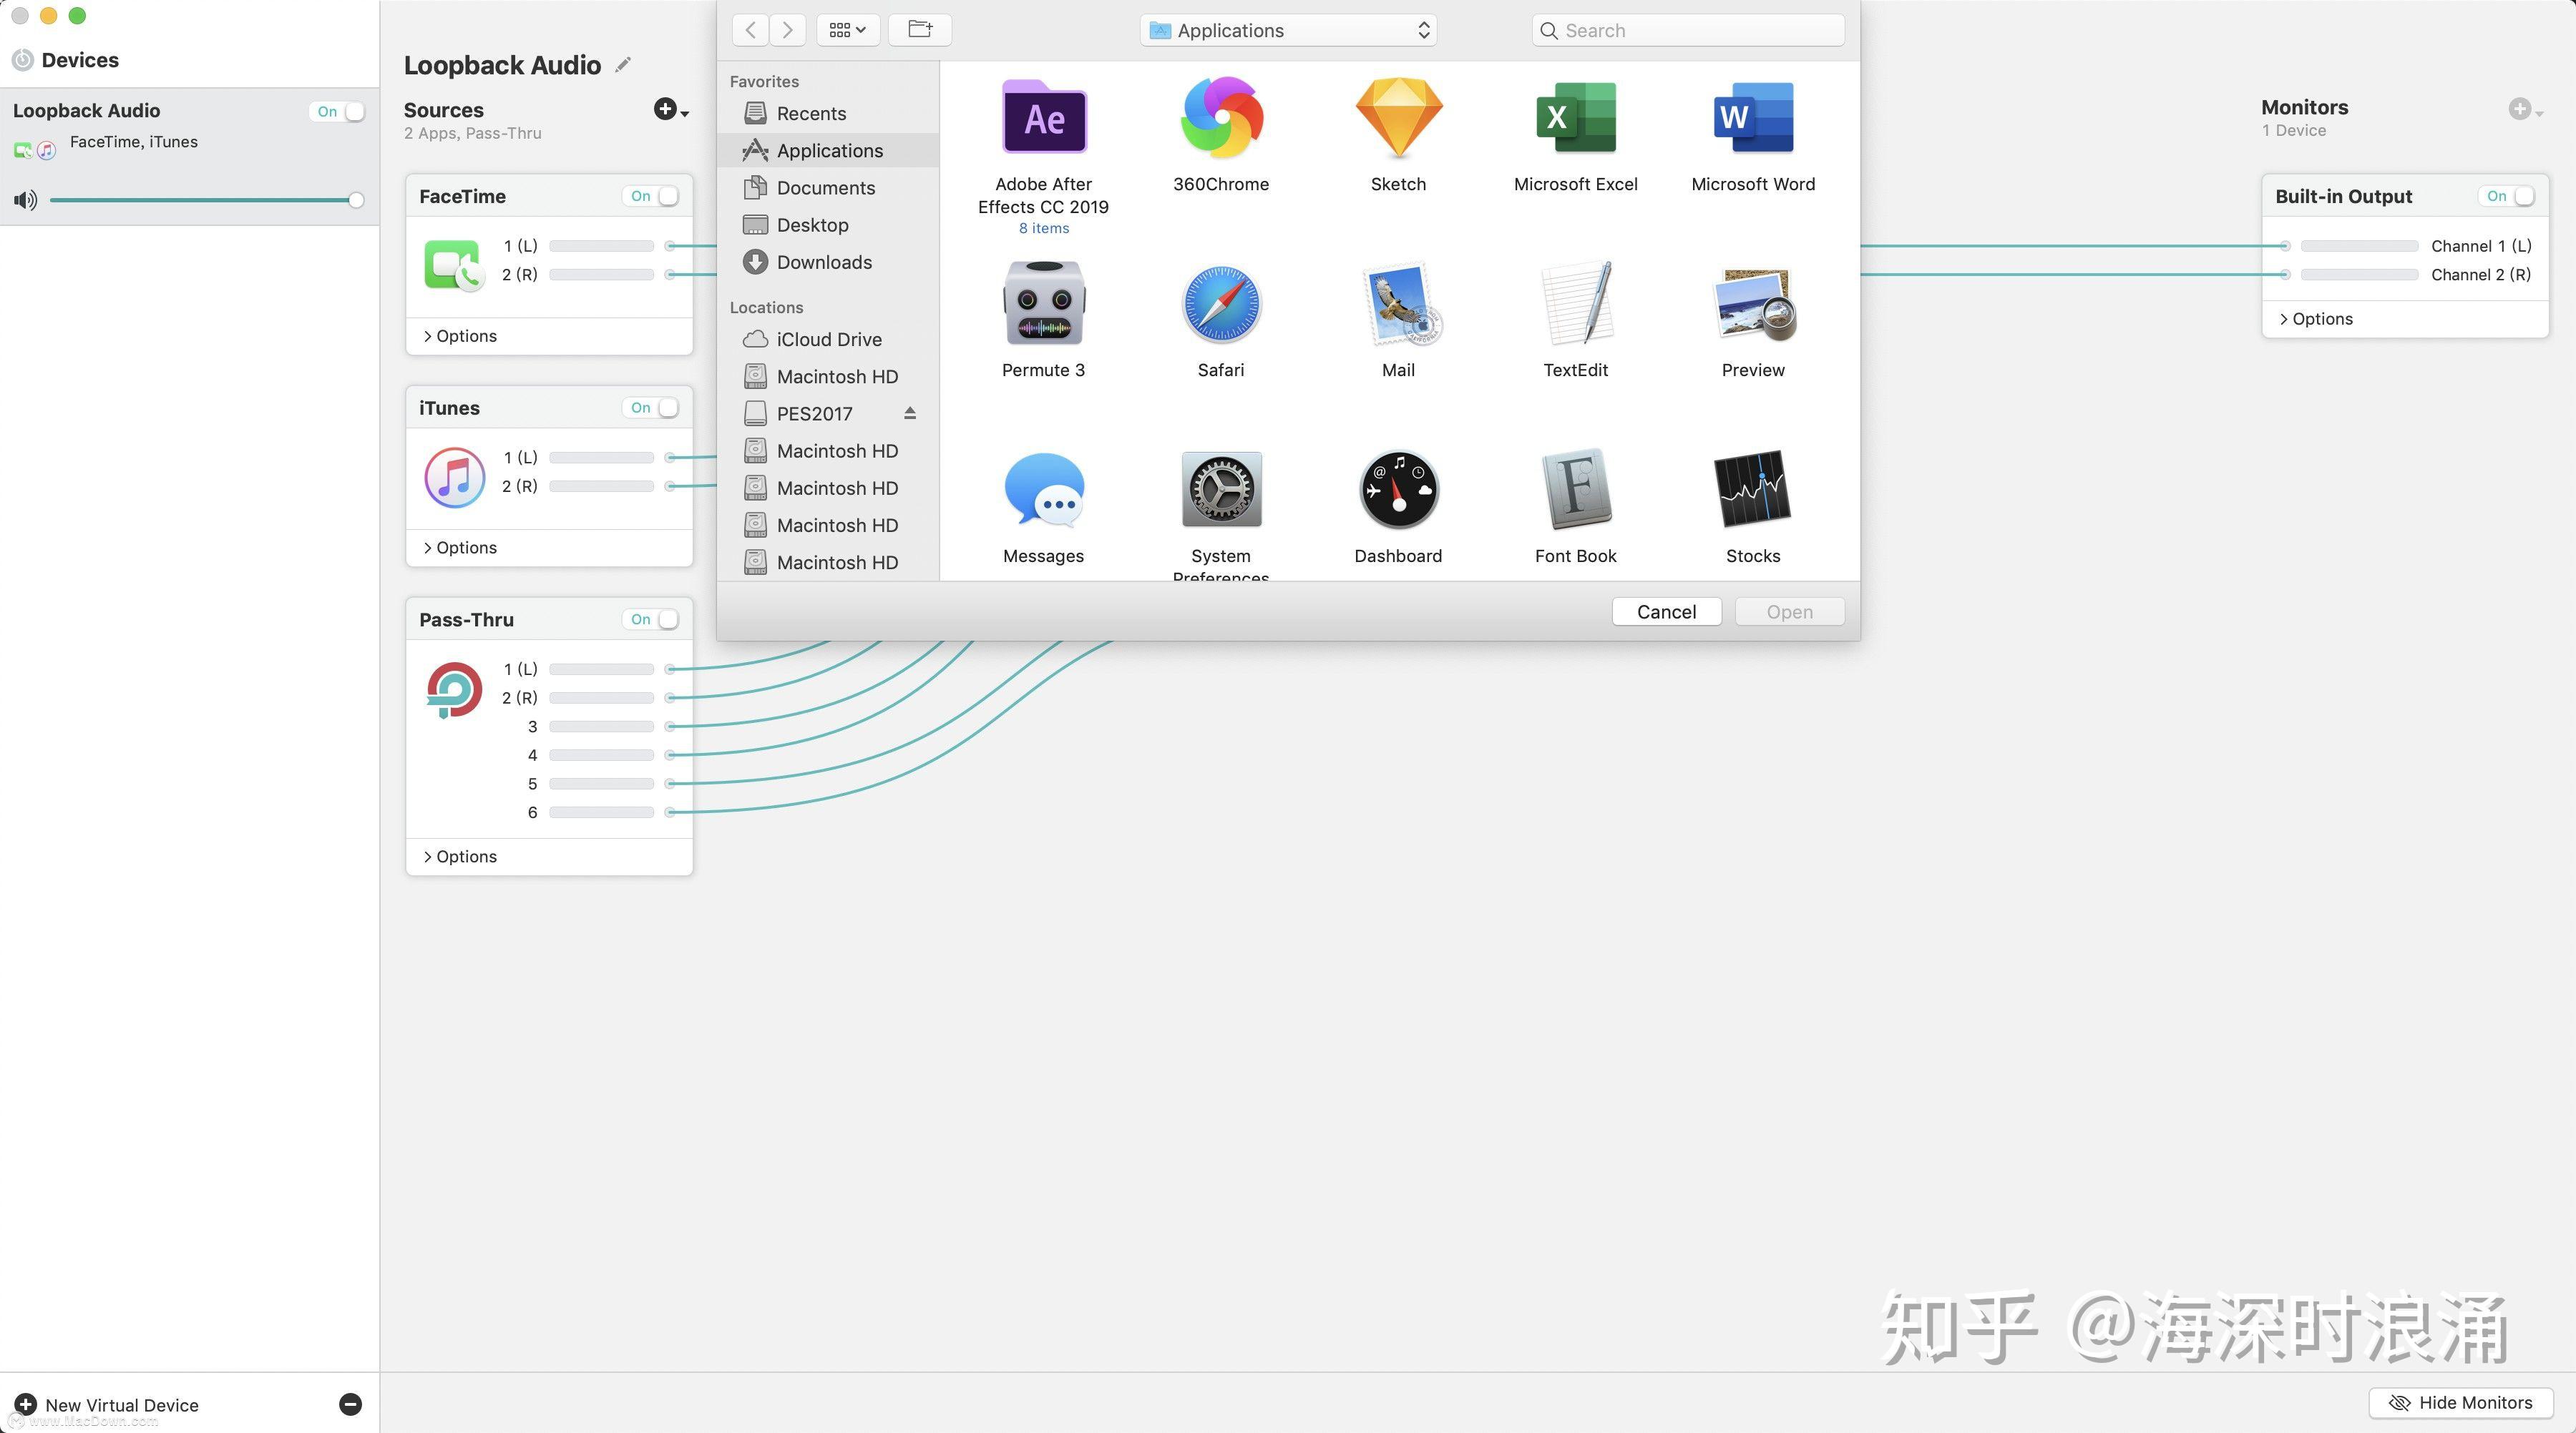Click the iTunes source icon
Screen dimensions: 2576x1433
[452, 478]
